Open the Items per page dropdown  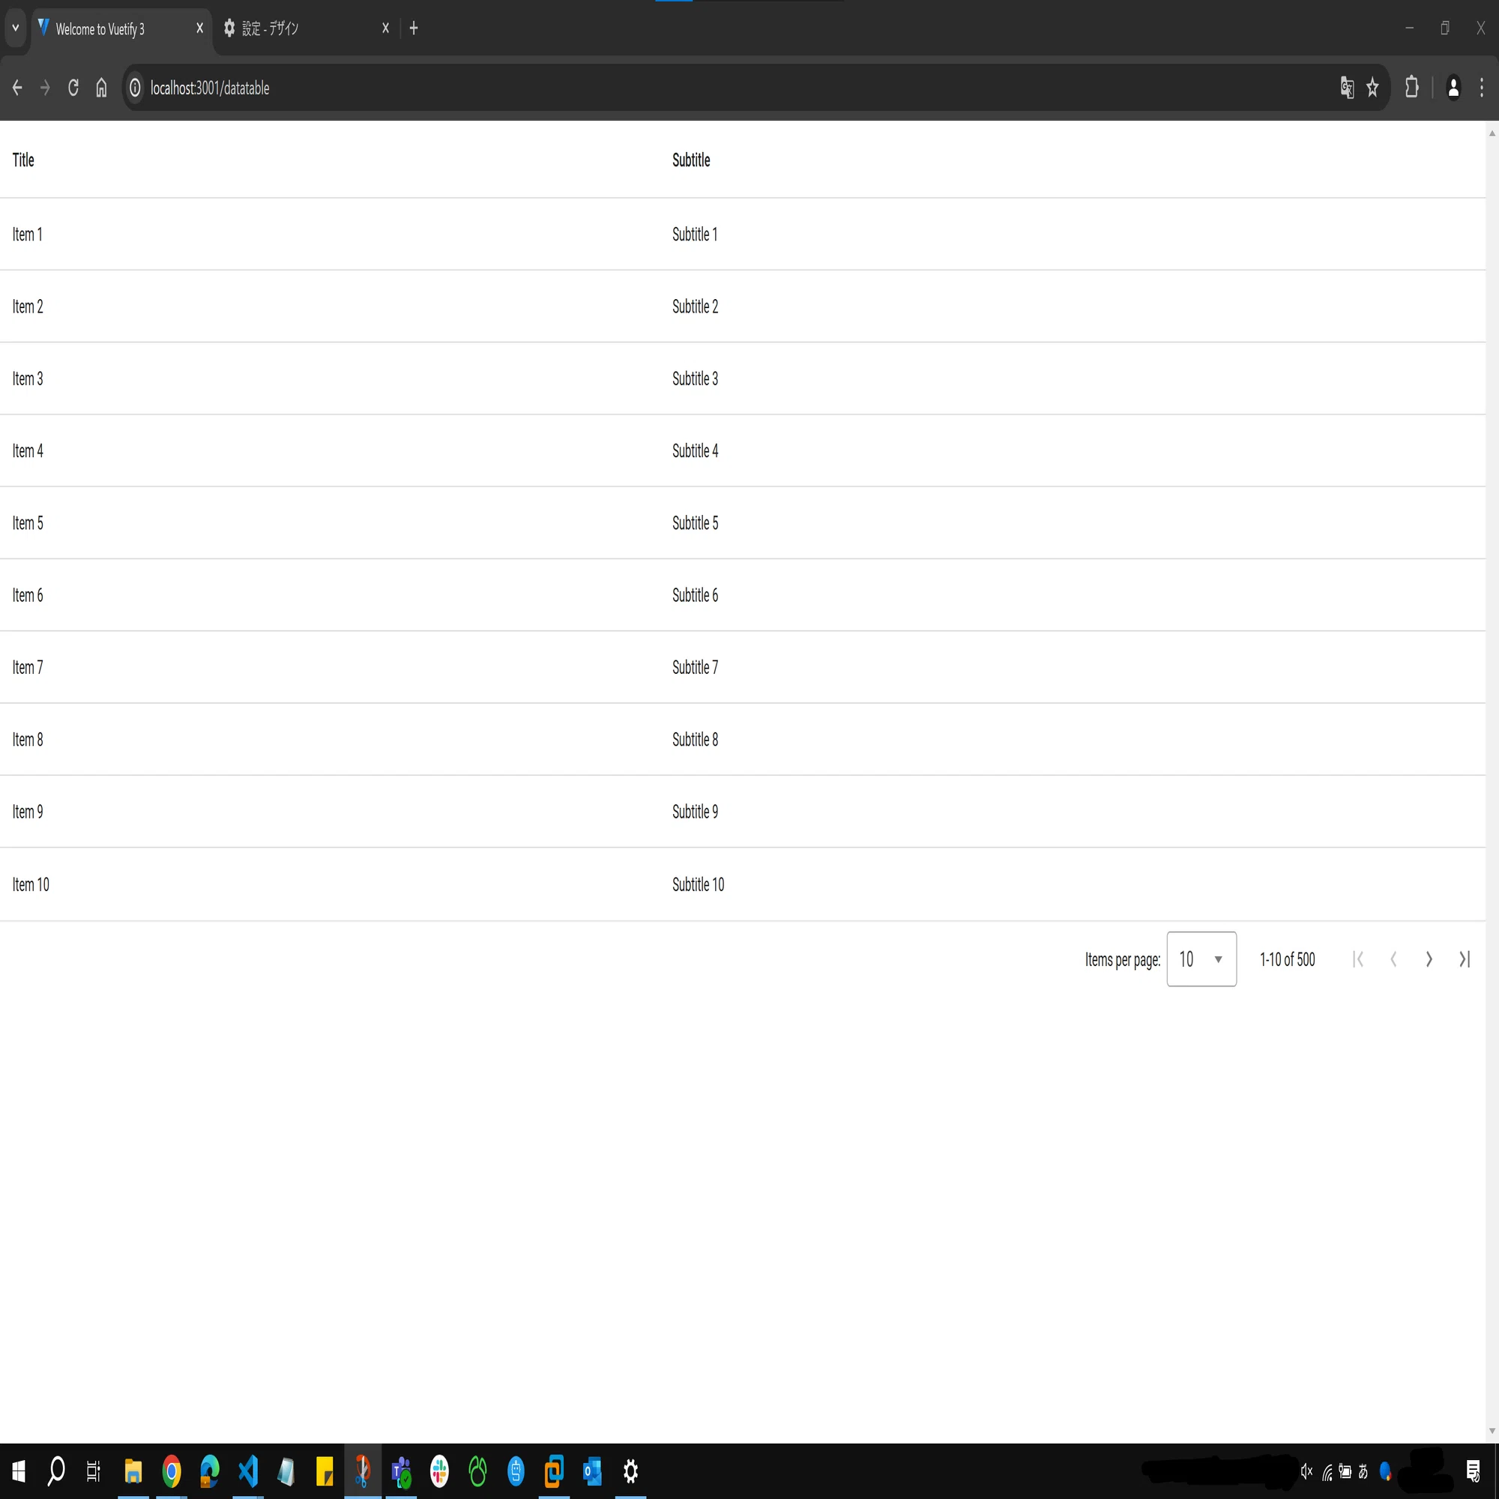[1201, 959]
